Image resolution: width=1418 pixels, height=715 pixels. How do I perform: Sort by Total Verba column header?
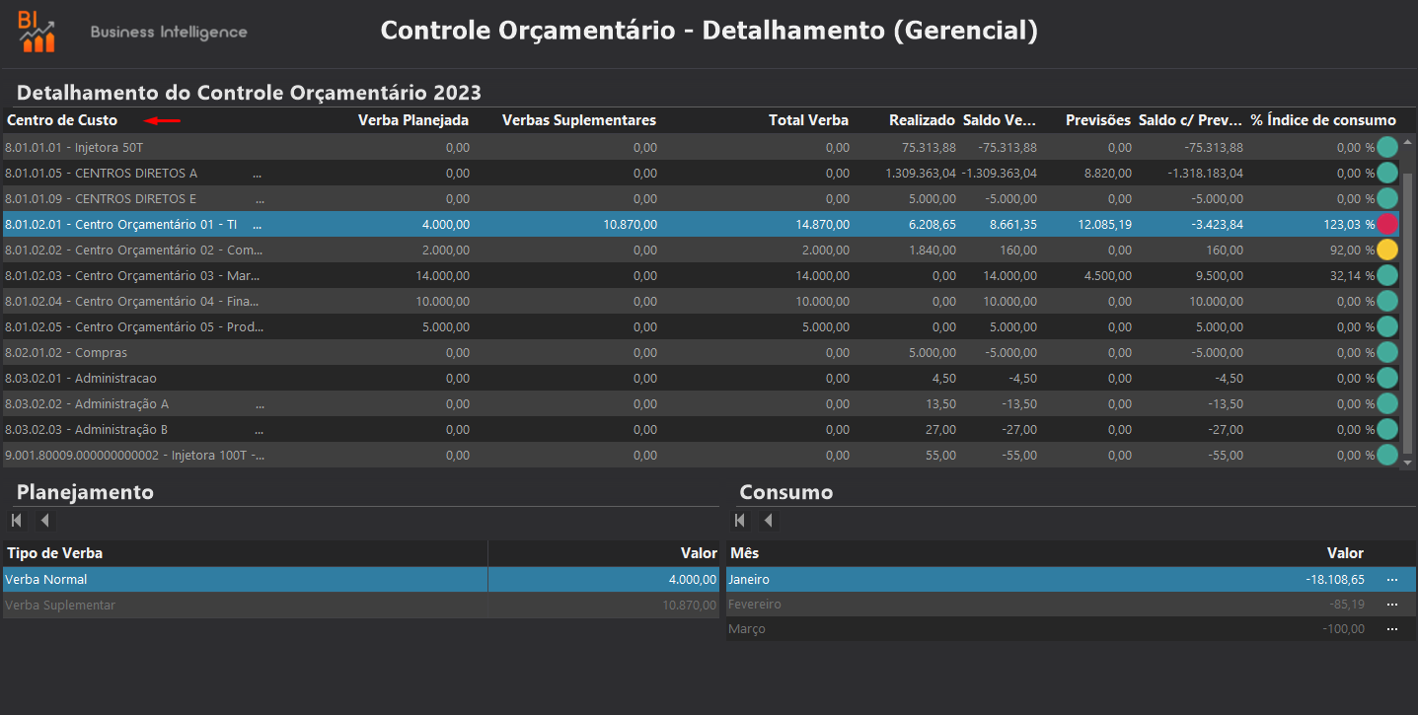click(x=809, y=120)
